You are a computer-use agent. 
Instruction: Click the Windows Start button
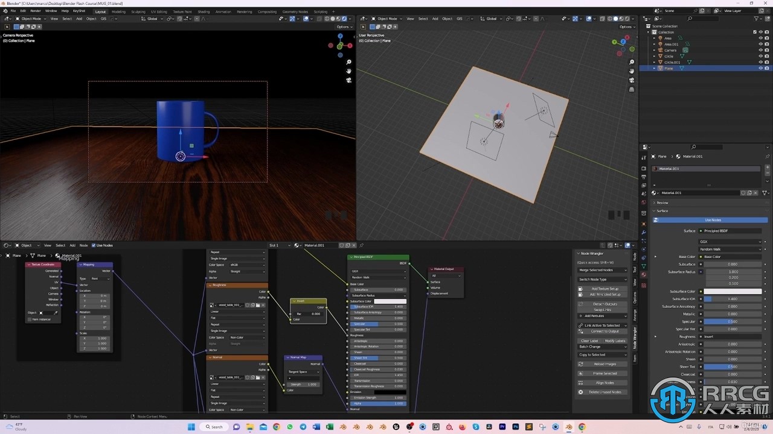192,427
